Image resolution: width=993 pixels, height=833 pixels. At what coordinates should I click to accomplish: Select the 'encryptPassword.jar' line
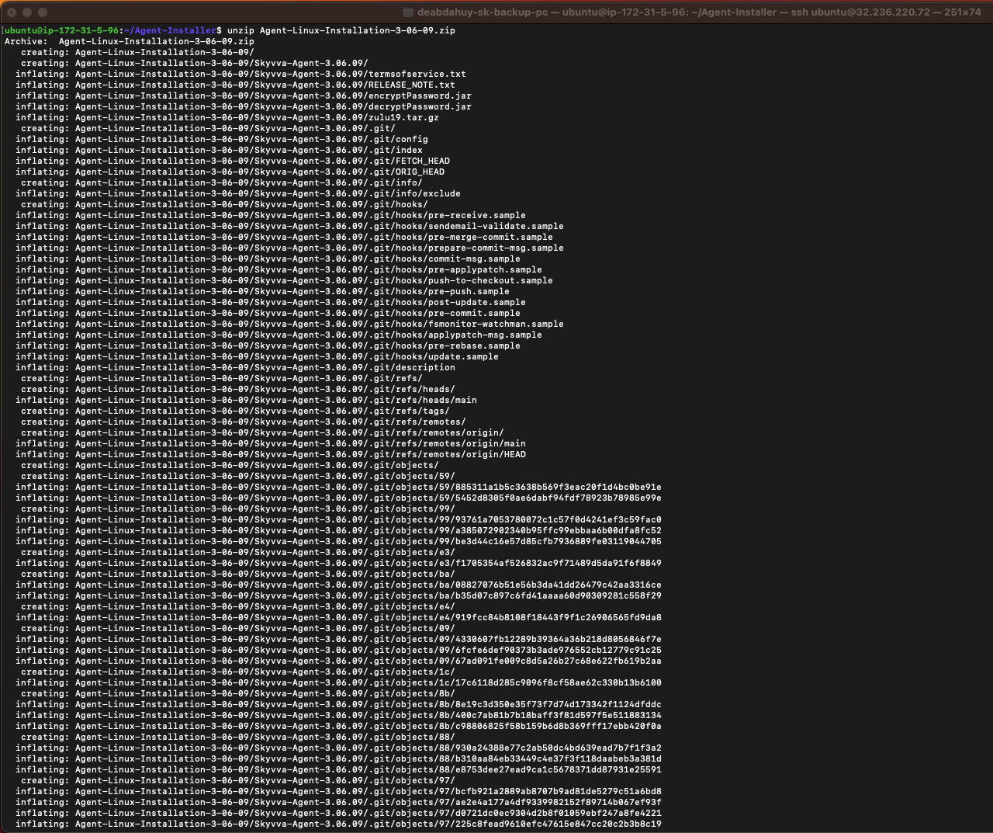(x=244, y=95)
